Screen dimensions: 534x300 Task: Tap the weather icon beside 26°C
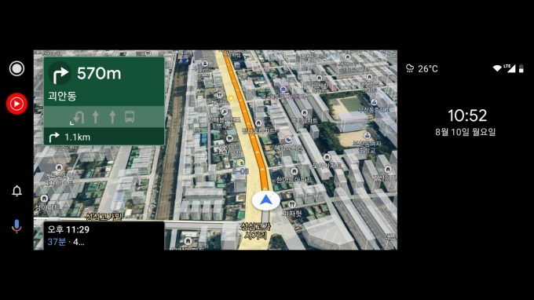410,68
